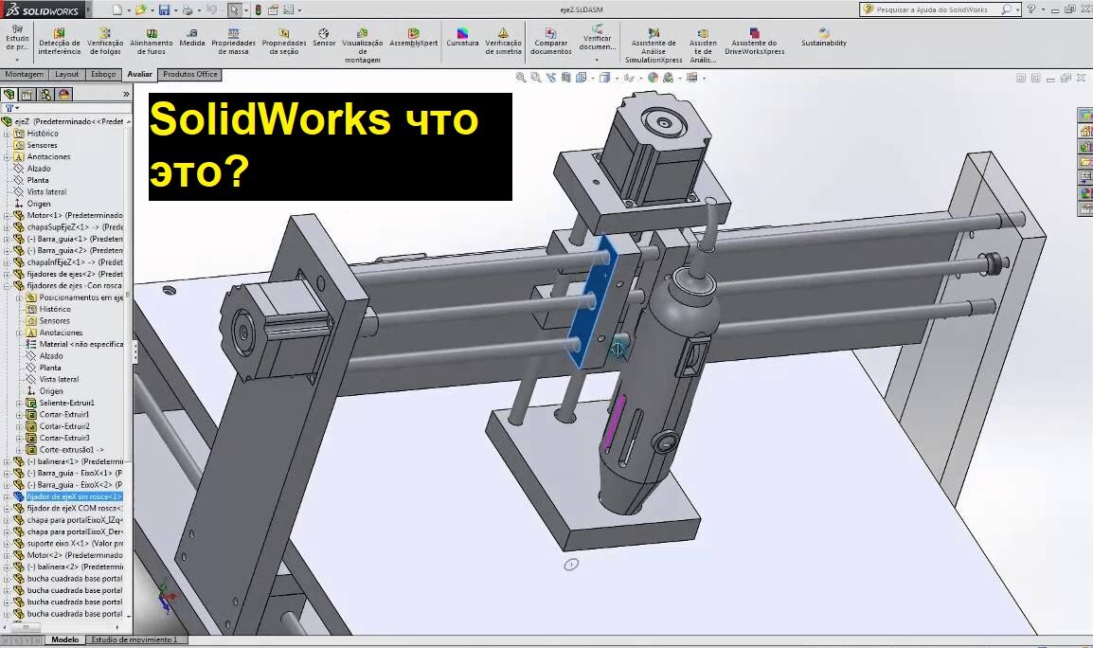1093x648 pixels.
Task: Start Assistente de Análise SimulationXpress
Action: pos(654,46)
